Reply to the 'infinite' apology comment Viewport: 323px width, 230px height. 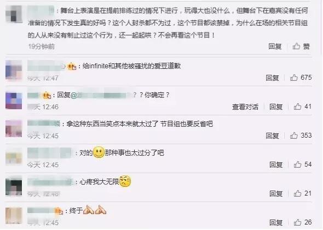pyautogui.click(x=272, y=78)
